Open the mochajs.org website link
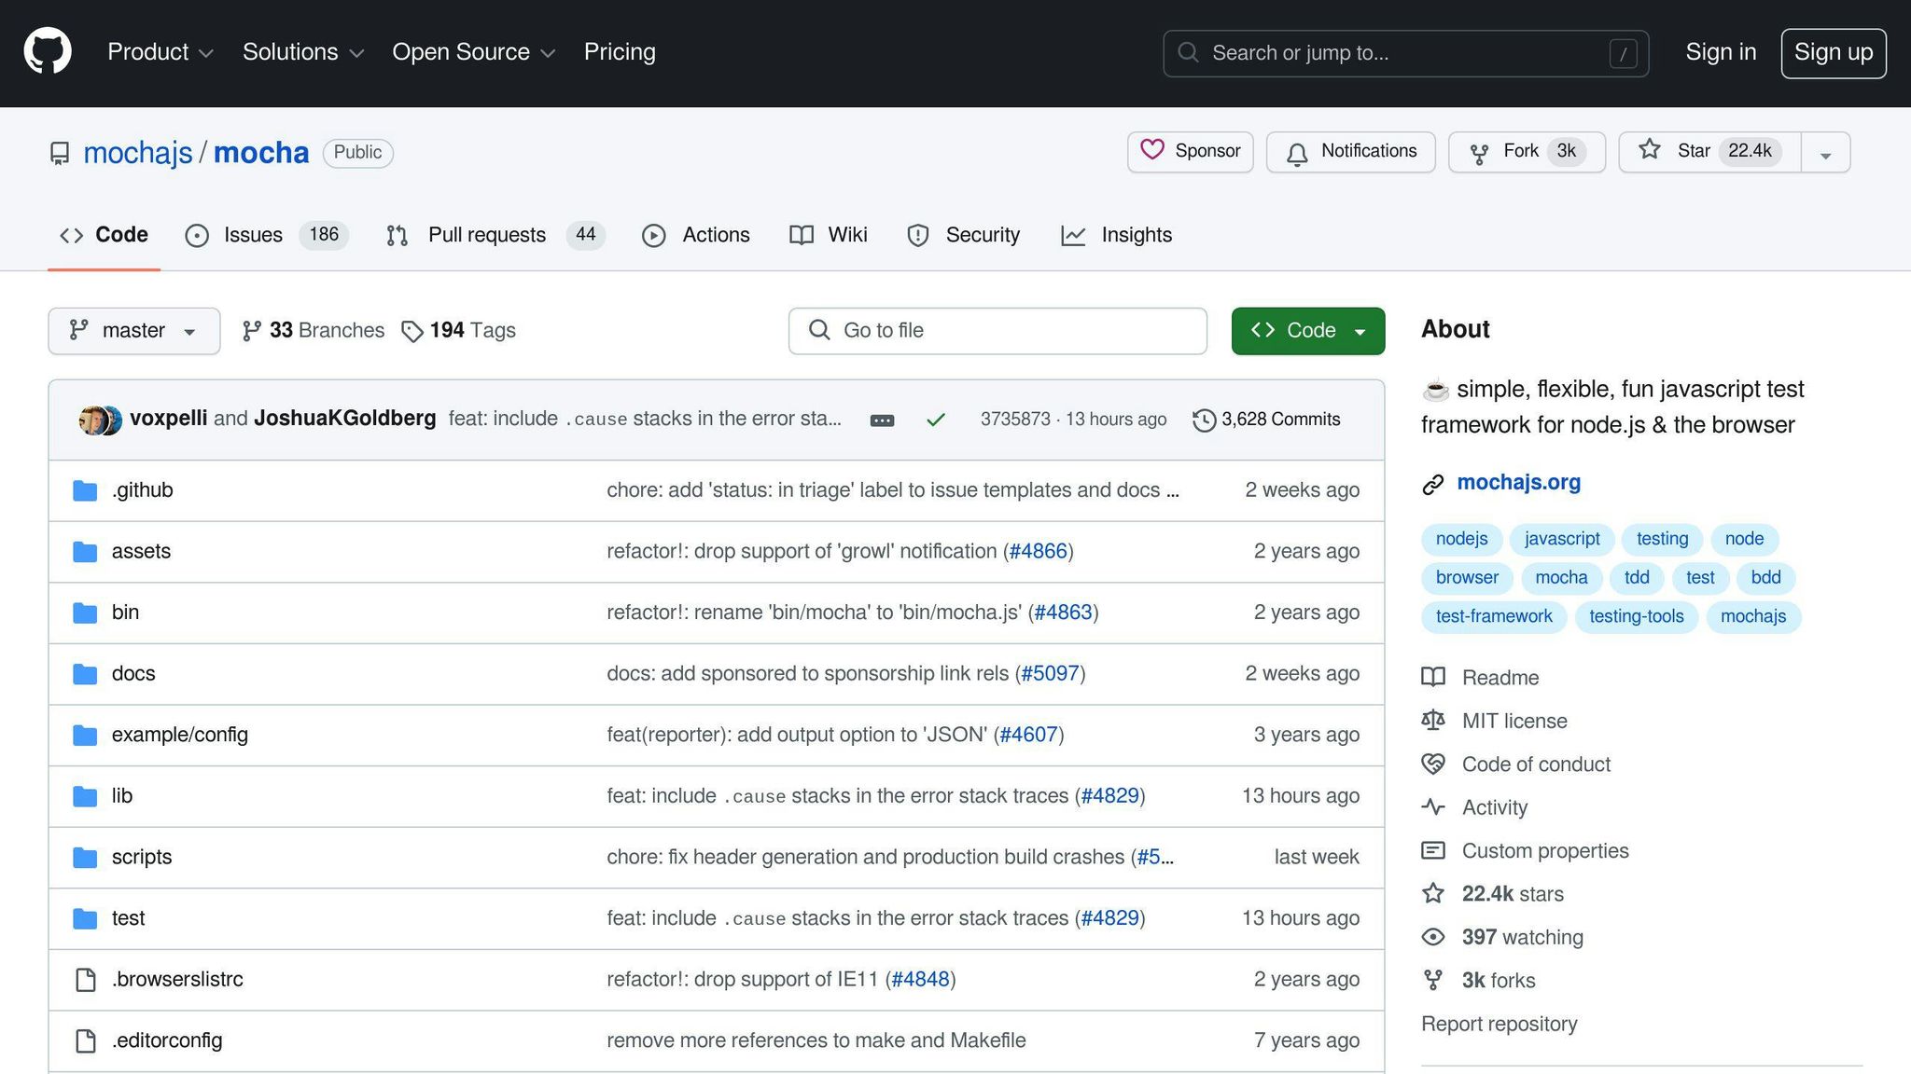 (1518, 482)
